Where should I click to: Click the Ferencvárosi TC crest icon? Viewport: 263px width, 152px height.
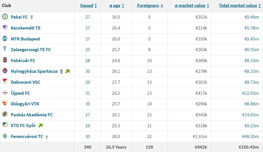5,136
